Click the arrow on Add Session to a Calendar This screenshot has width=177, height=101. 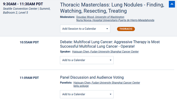107,29
